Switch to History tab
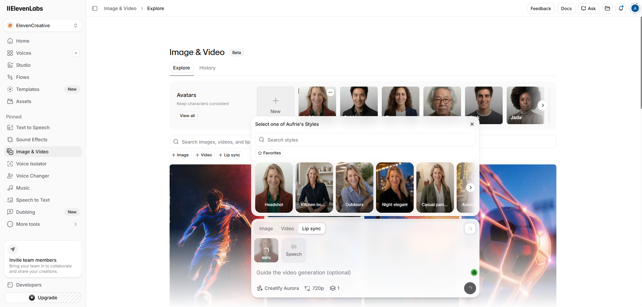 coord(208,68)
